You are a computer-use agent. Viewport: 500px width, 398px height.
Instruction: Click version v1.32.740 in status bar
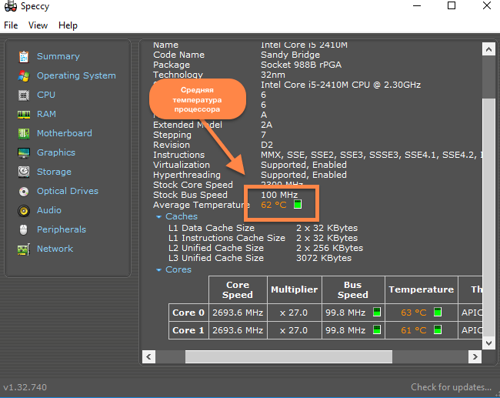click(x=25, y=387)
